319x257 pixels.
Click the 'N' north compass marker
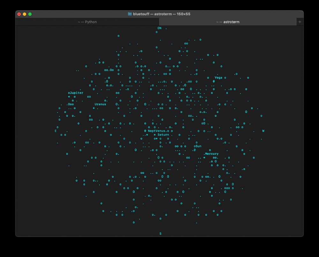tap(160, 28)
